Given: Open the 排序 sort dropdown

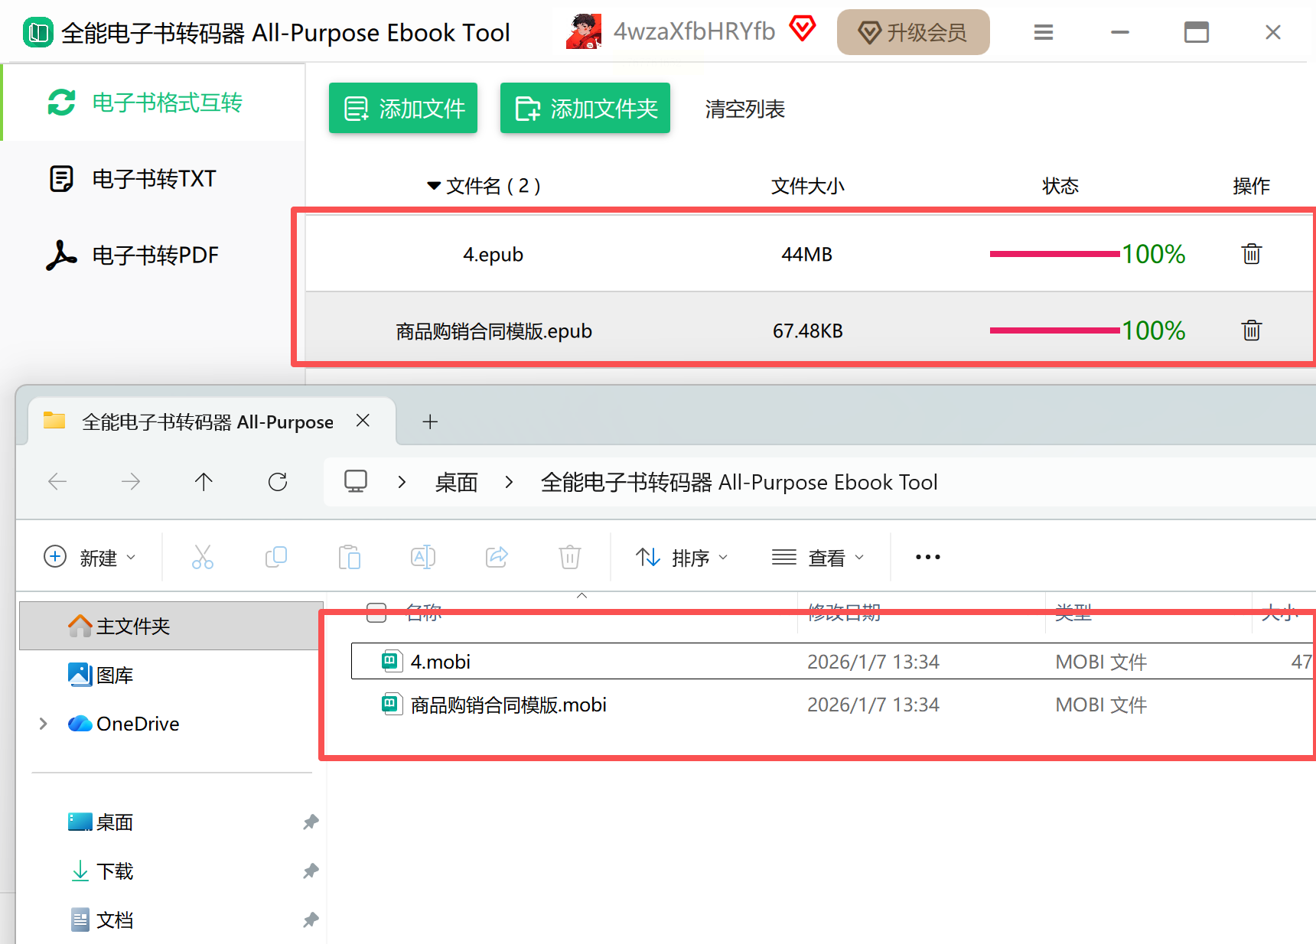Looking at the screenshot, I should 681,558.
